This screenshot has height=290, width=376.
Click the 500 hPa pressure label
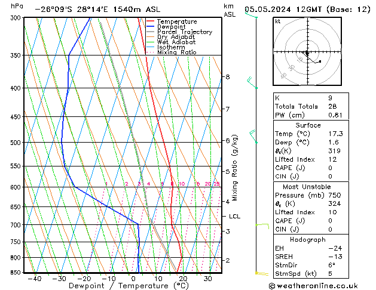point(17,143)
